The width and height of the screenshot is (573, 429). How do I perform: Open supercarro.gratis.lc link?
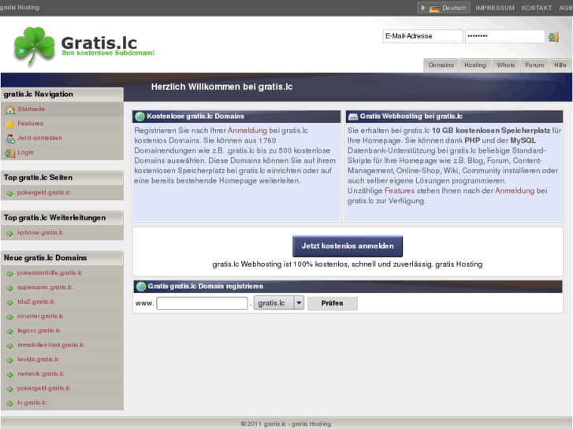(x=44, y=287)
